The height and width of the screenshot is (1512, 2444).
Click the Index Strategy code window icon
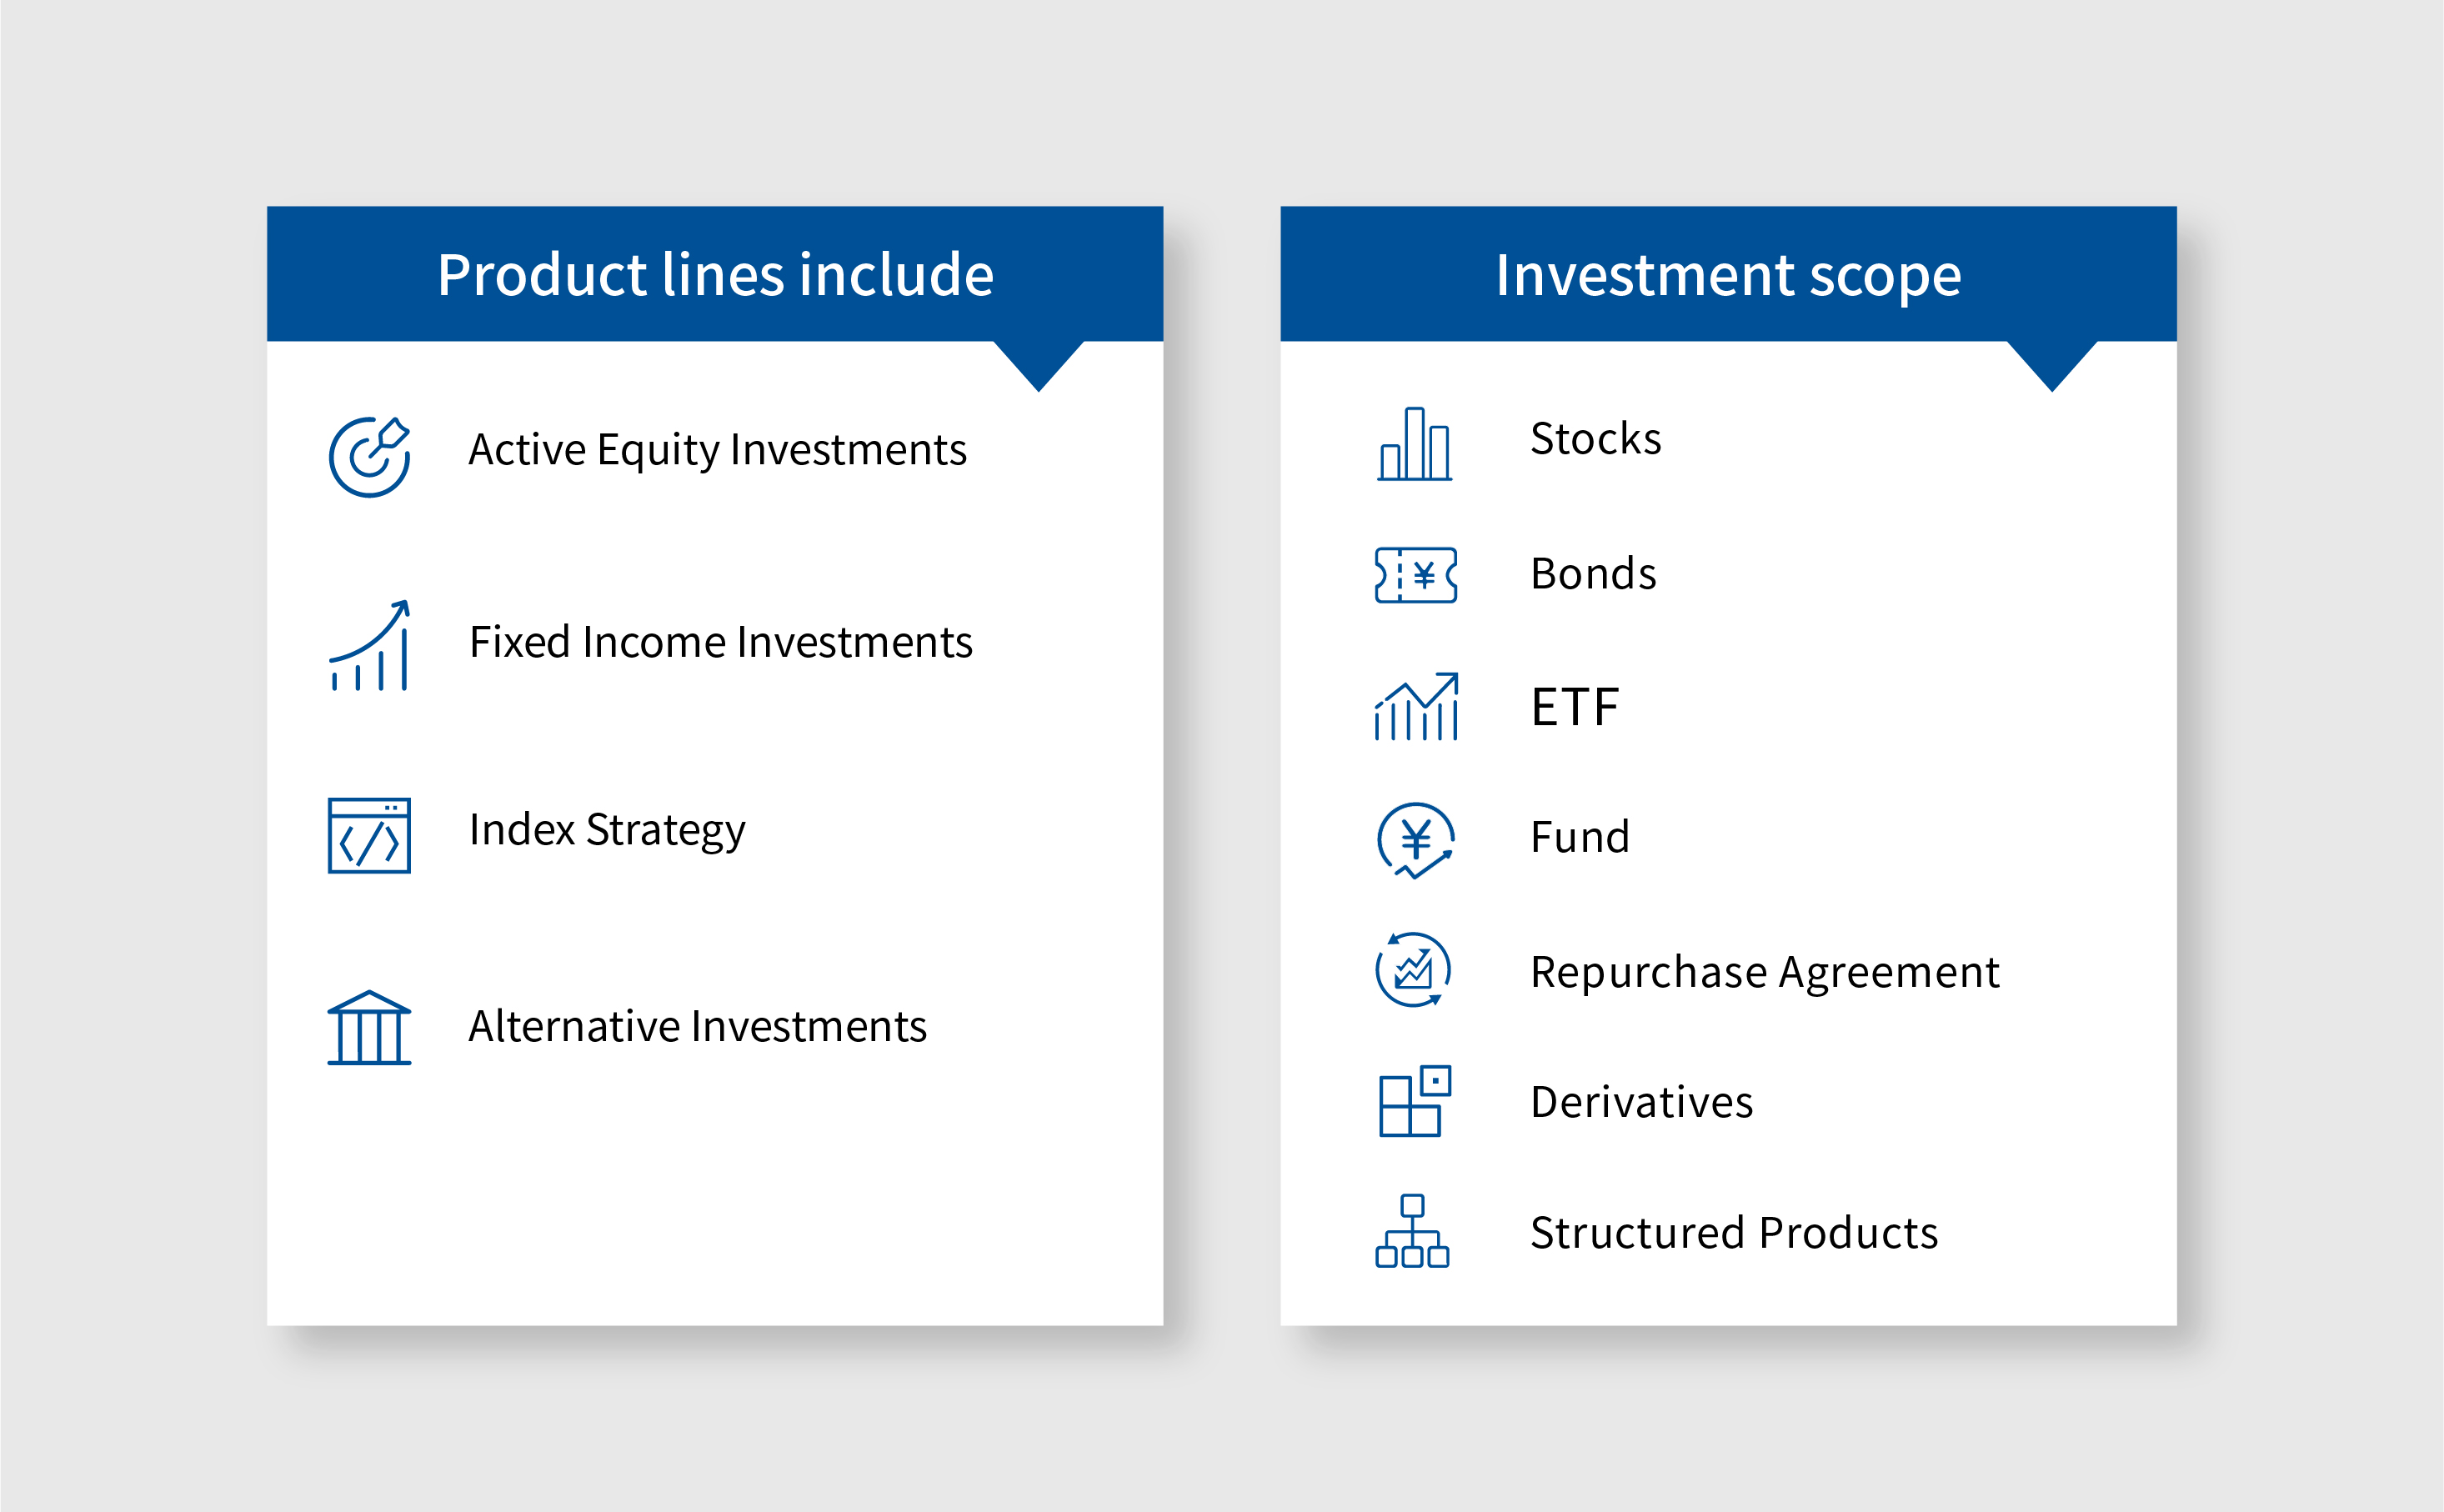369,835
